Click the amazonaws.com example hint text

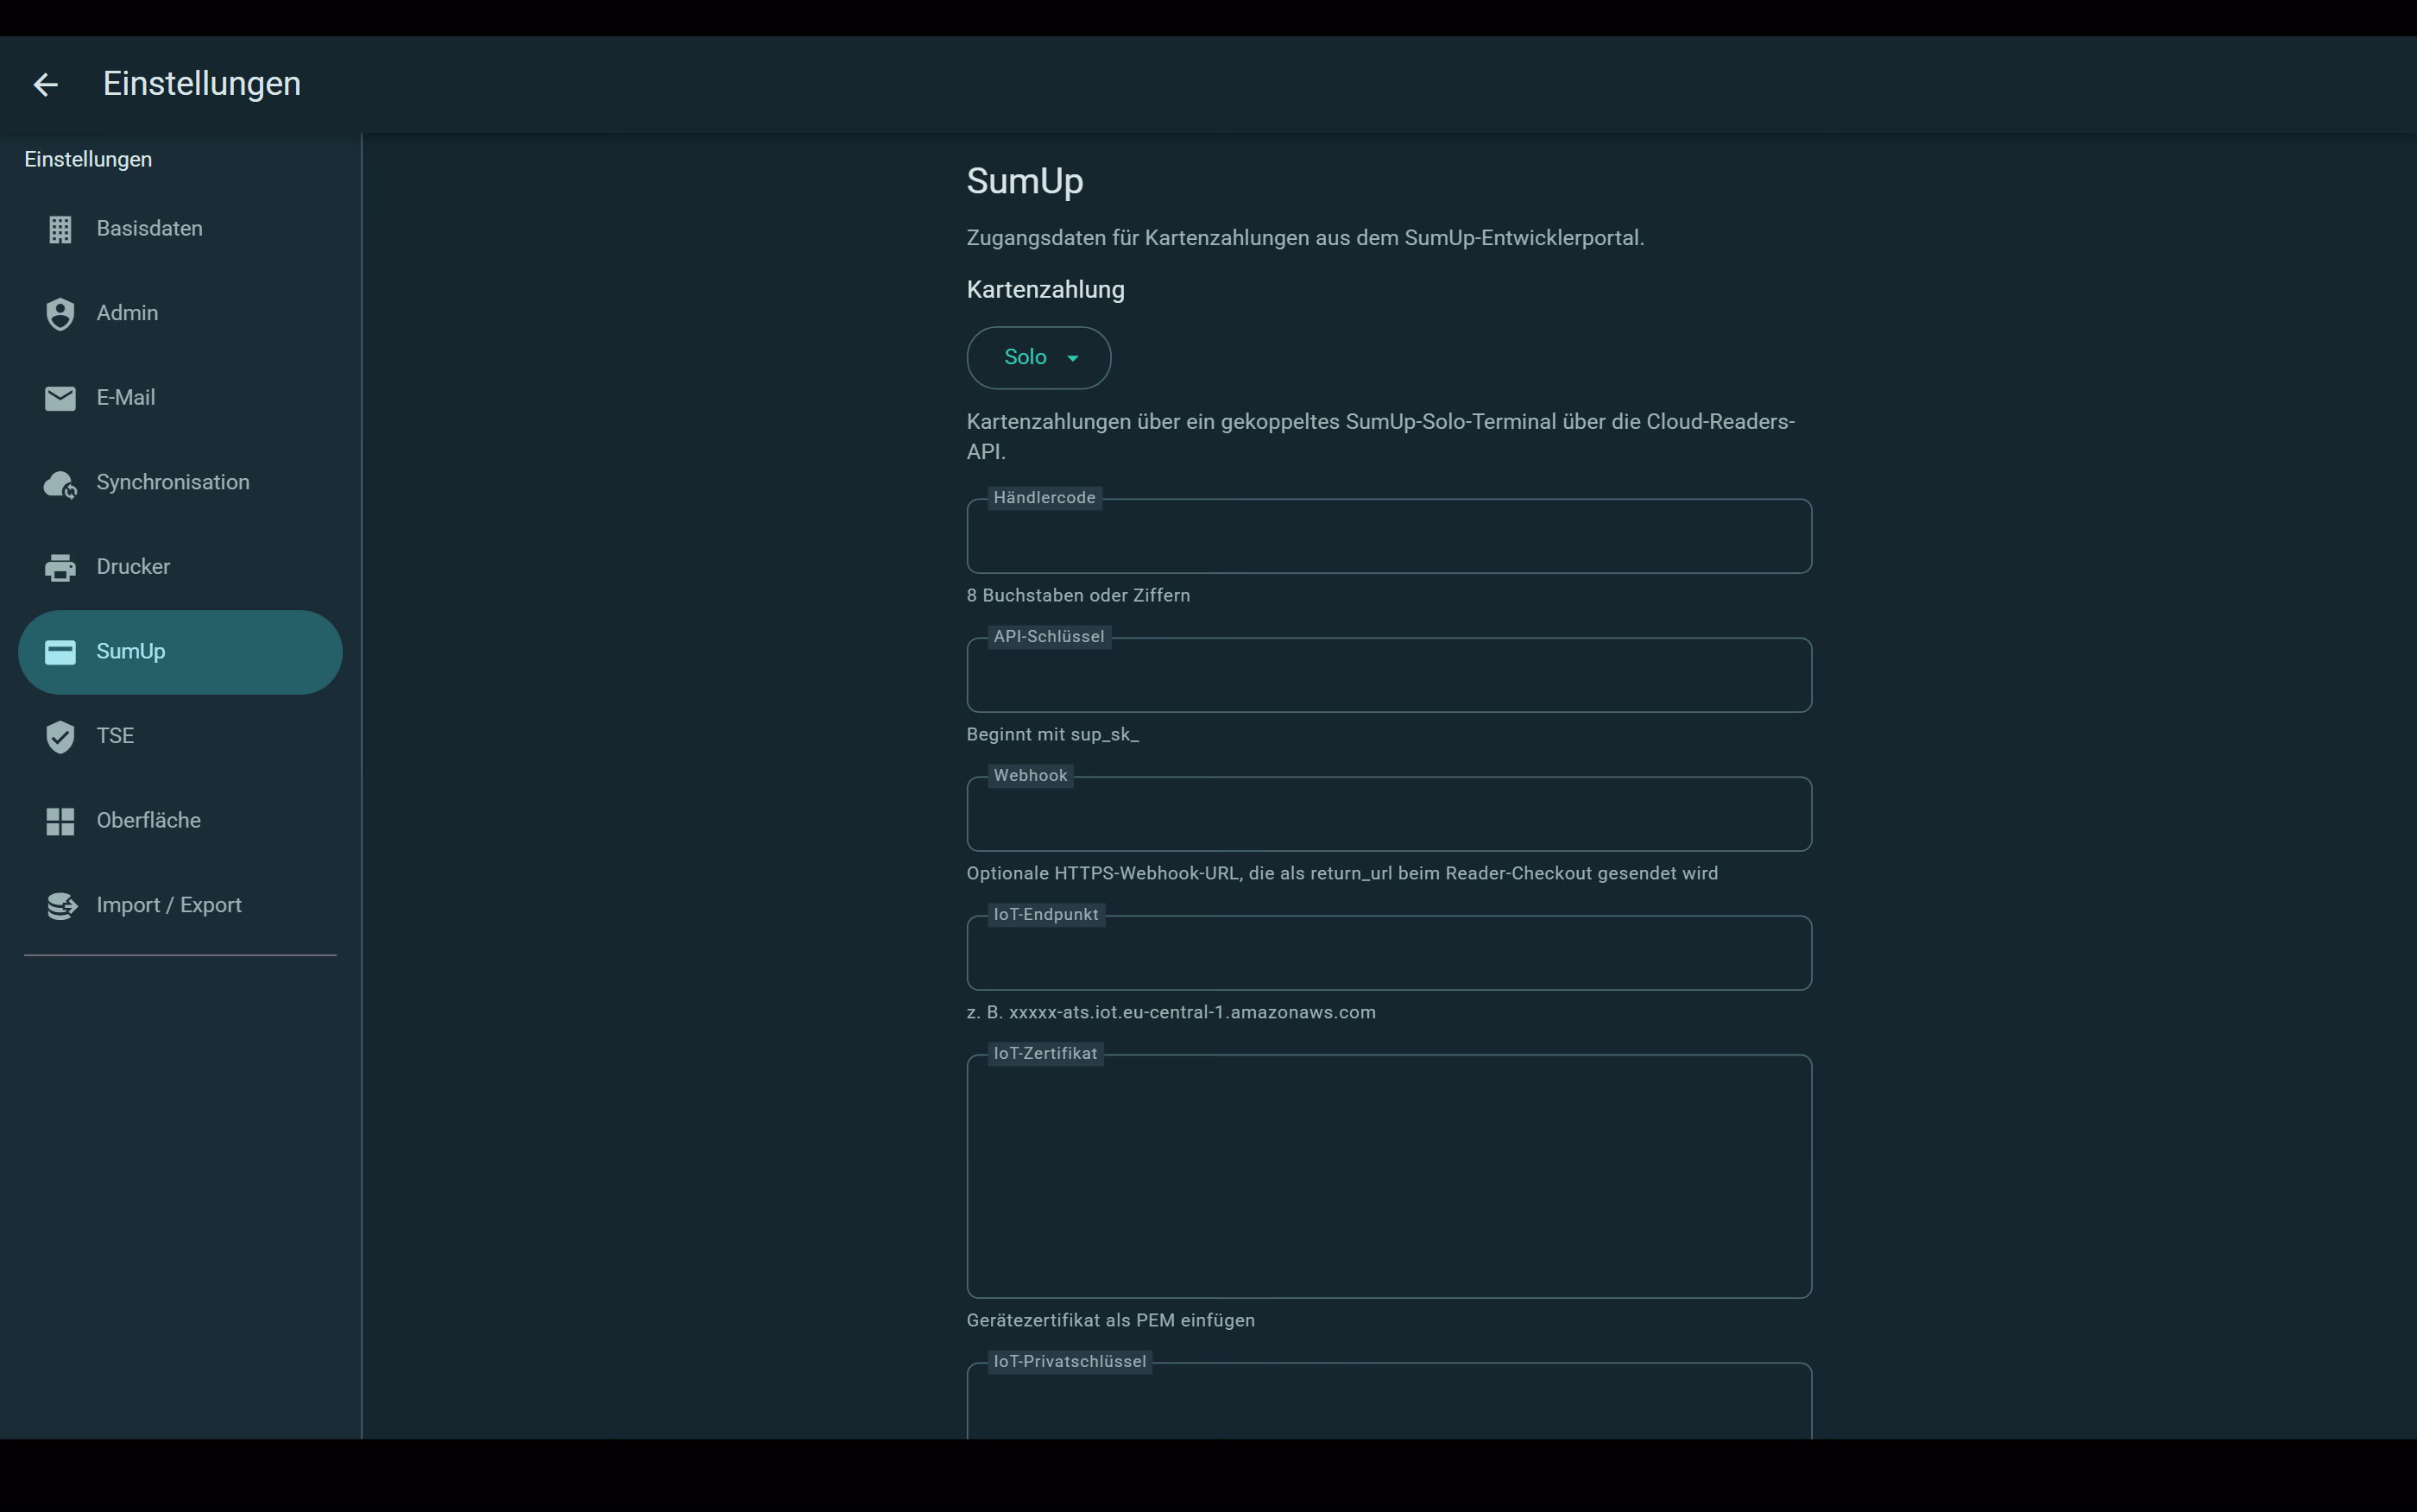pos(1171,1013)
